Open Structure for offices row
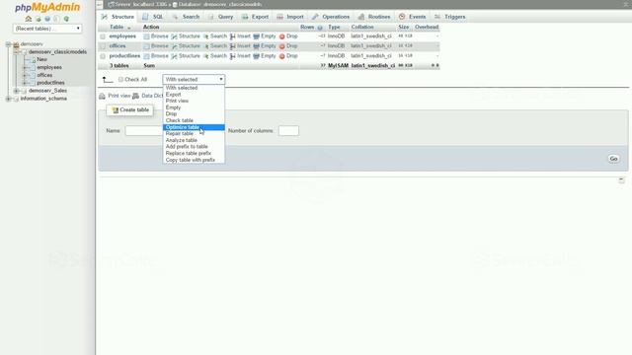632x355 pixels. click(186, 46)
